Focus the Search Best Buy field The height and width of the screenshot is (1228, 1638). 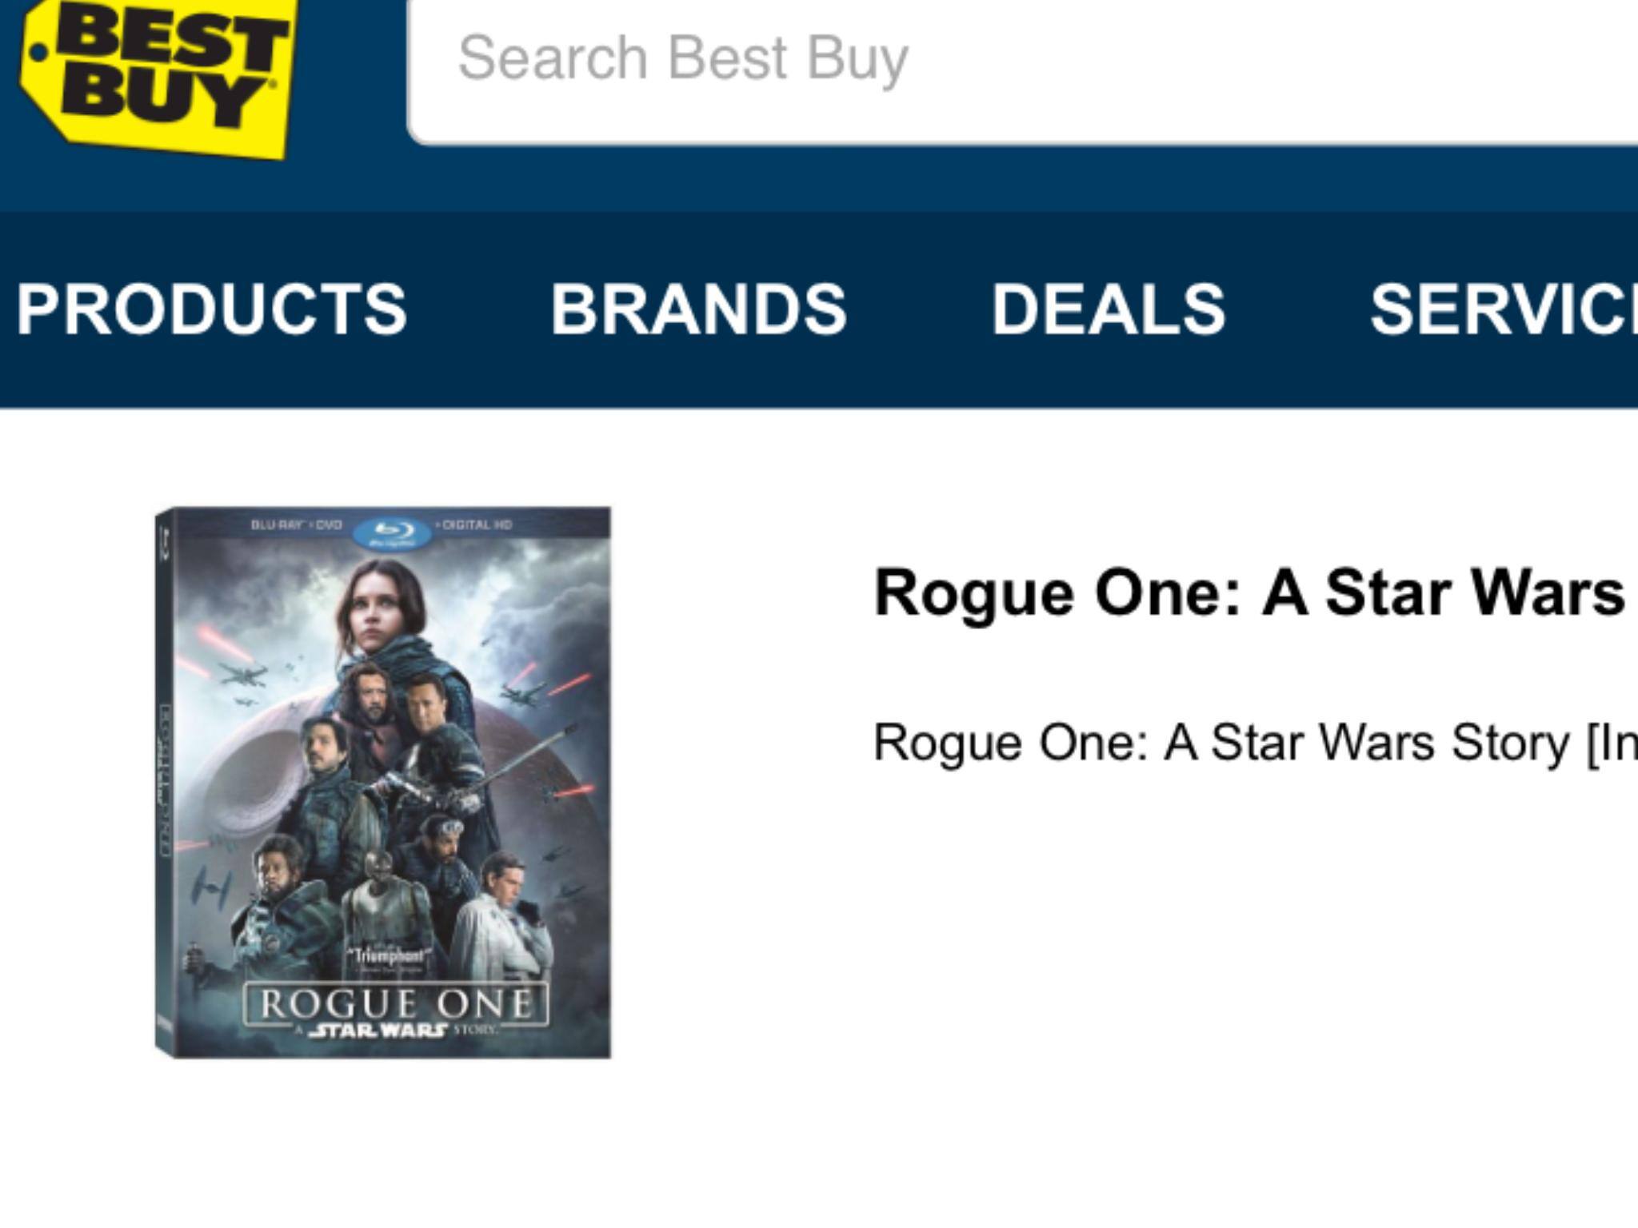(960, 60)
